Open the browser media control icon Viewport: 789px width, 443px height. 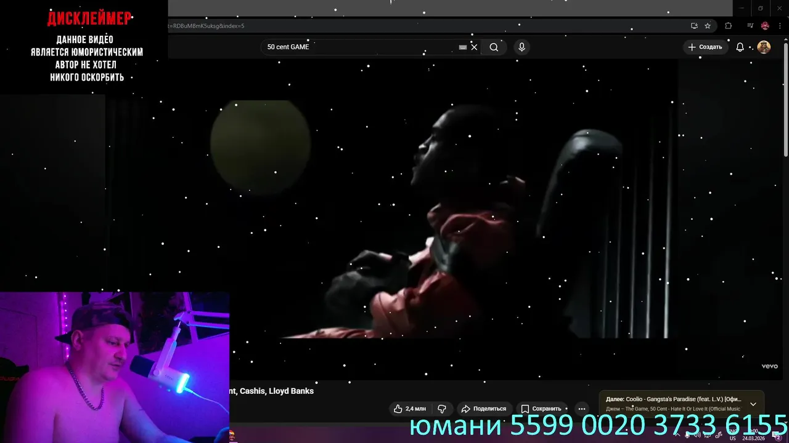(x=750, y=26)
